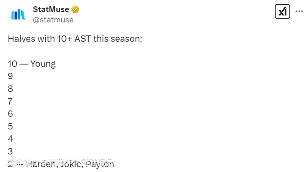
Task: Click the number 8 line
Action: click(x=10, y=89)
